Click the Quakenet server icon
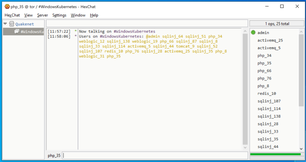The width and height of the screenshot is (306, 162). tap(12, 24)
